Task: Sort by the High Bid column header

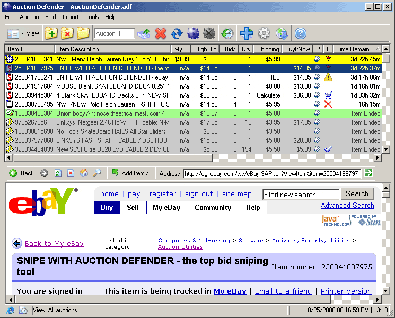Action: (205, 49)
